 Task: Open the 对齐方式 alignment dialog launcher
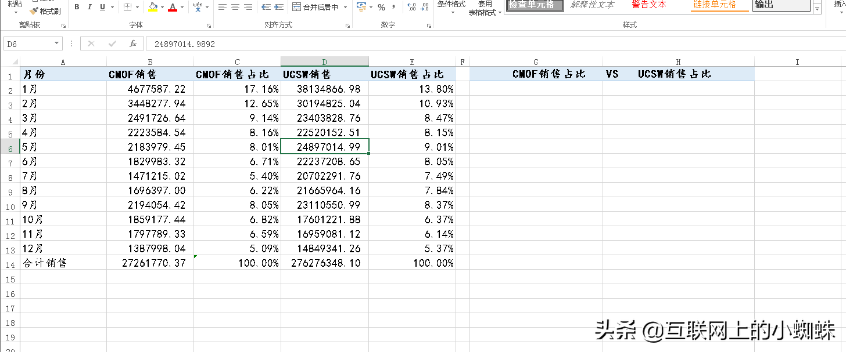(347, 26)
